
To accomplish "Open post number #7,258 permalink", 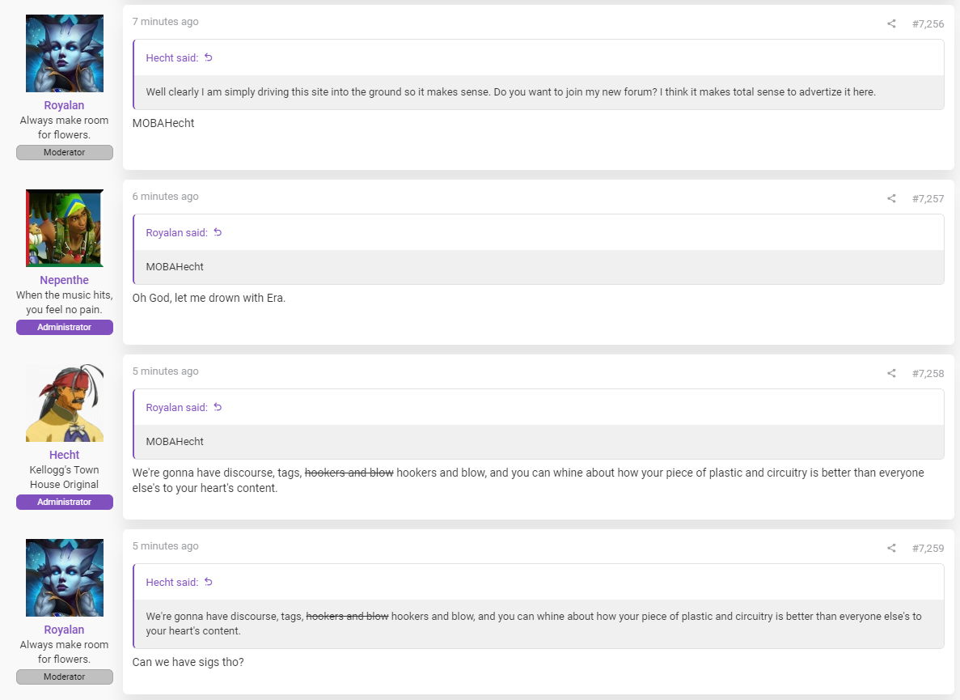I will click(928, 374).
